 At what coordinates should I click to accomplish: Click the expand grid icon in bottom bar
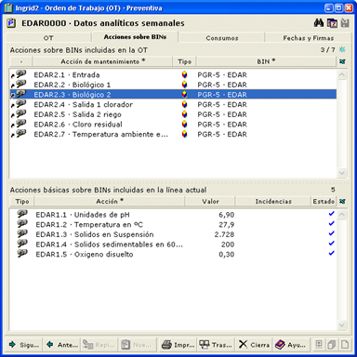pos(319,344)
